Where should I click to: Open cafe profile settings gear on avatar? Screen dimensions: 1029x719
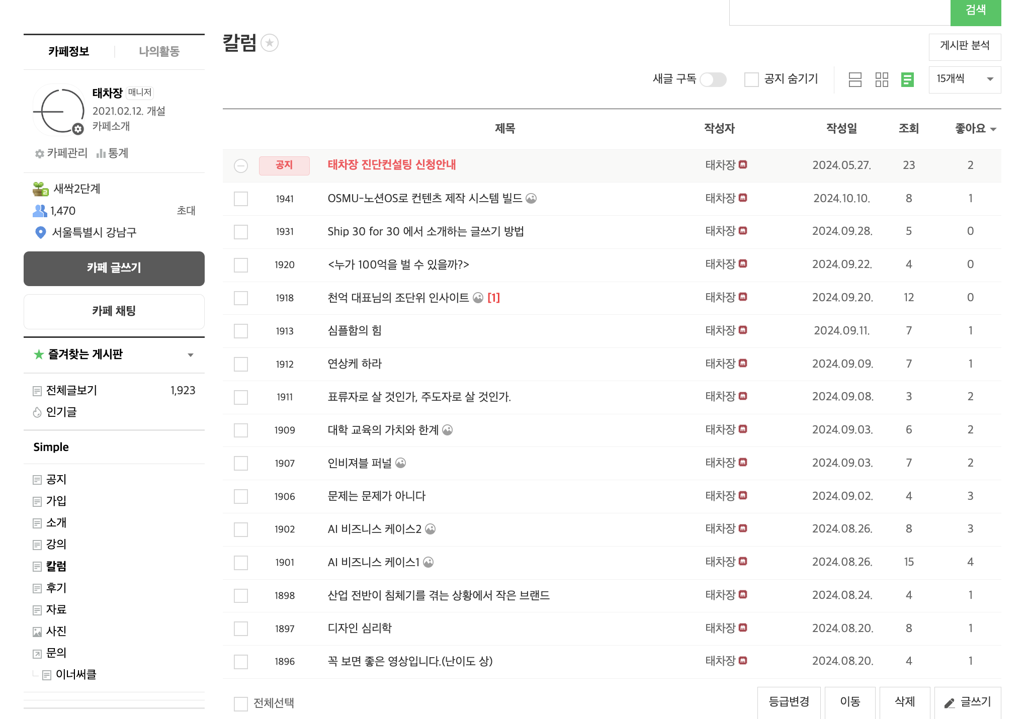78,129
